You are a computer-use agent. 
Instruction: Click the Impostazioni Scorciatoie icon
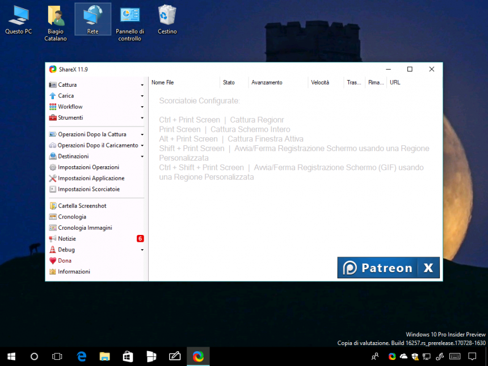[53, 189]
